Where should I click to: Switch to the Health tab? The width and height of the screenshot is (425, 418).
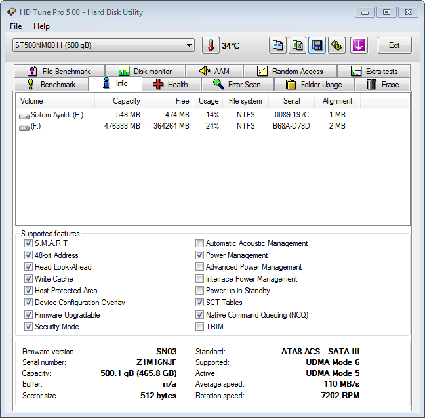point(170,85)
